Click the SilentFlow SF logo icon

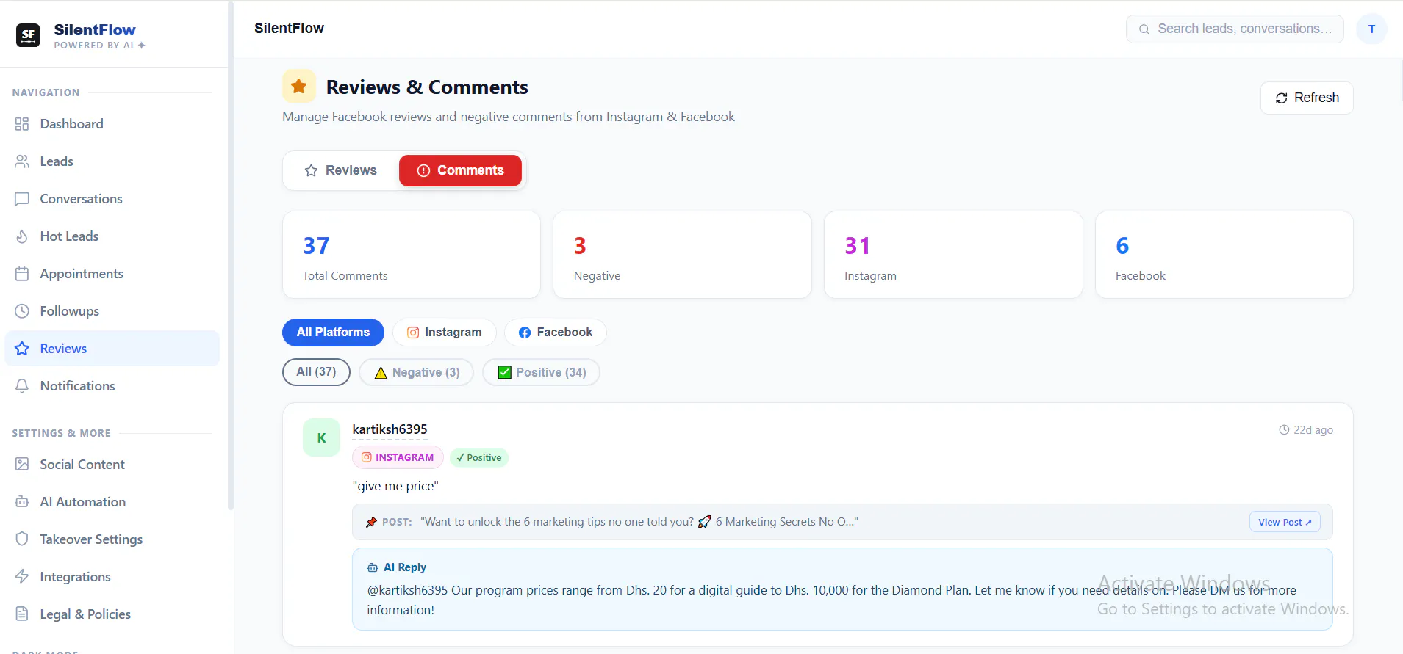tap(28, 34)
